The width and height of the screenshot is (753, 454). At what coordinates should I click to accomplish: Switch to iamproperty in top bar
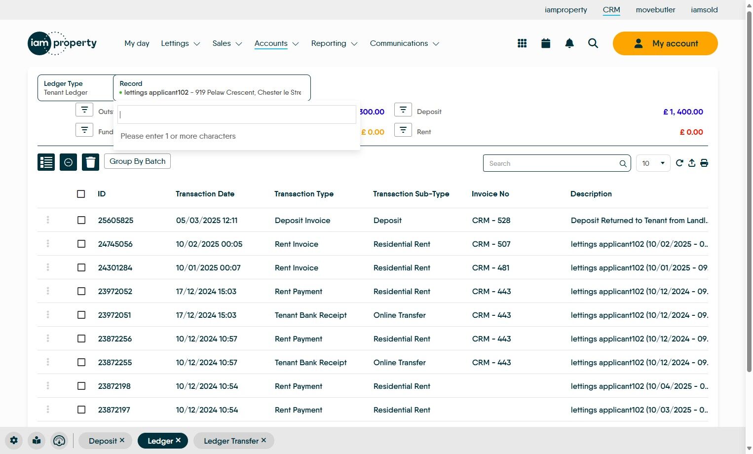tap(566, 10)
